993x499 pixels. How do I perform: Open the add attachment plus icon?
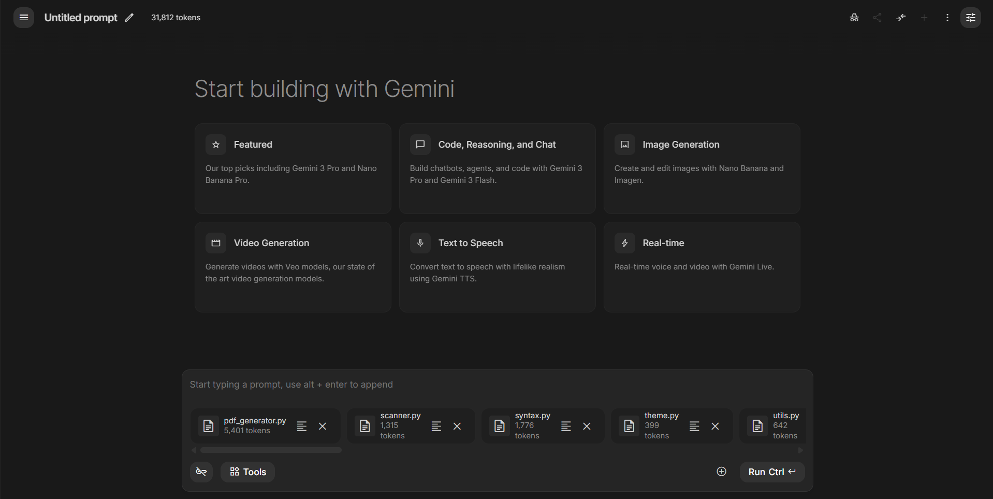(x=721, y=472)
